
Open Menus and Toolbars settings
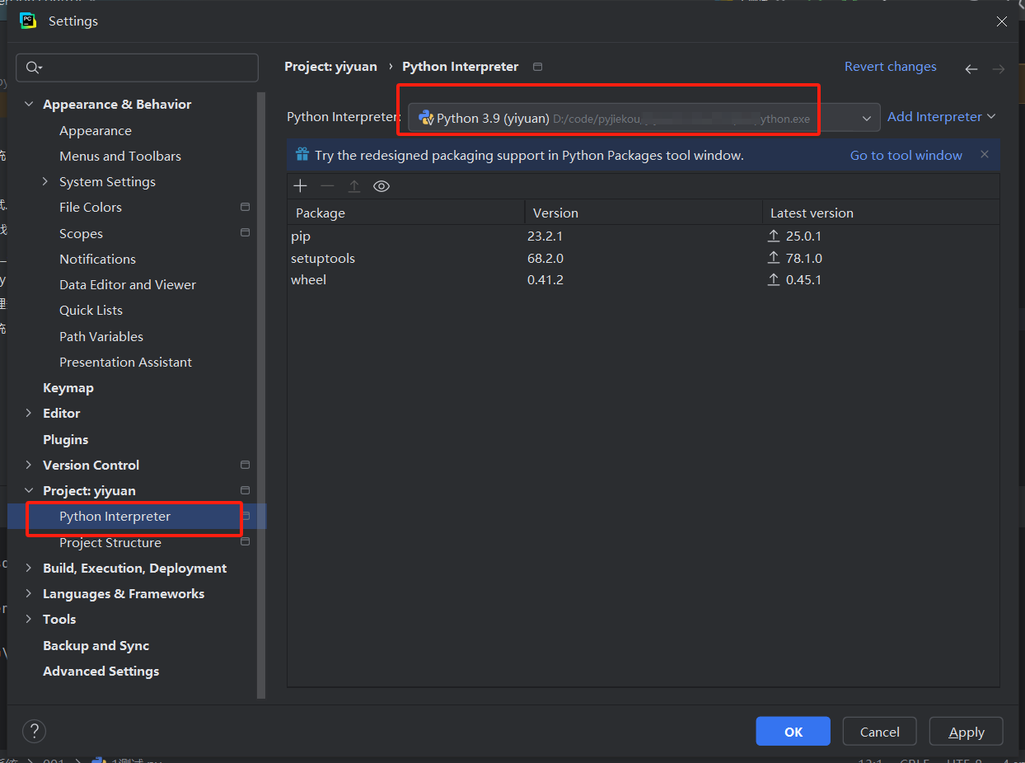(x=120, y=156)
